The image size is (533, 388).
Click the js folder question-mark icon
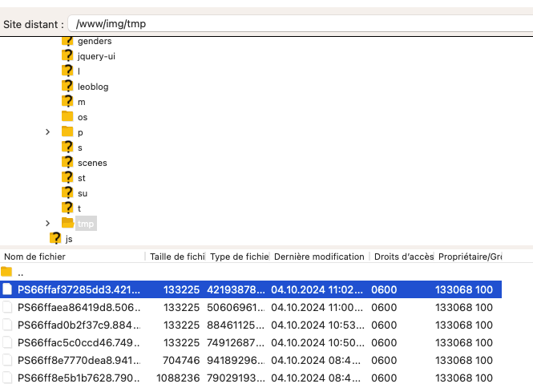[x=55, y=238]
